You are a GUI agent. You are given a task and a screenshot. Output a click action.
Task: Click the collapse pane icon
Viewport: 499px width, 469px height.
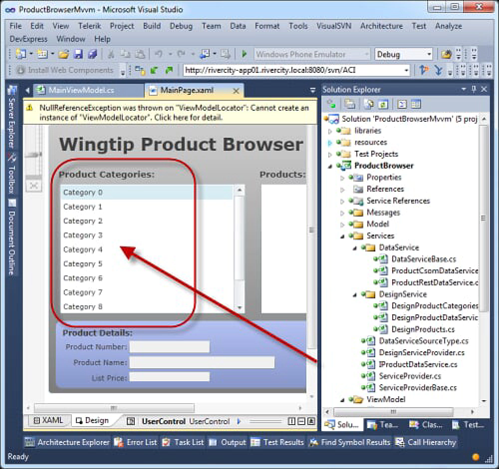coord(311,421)
